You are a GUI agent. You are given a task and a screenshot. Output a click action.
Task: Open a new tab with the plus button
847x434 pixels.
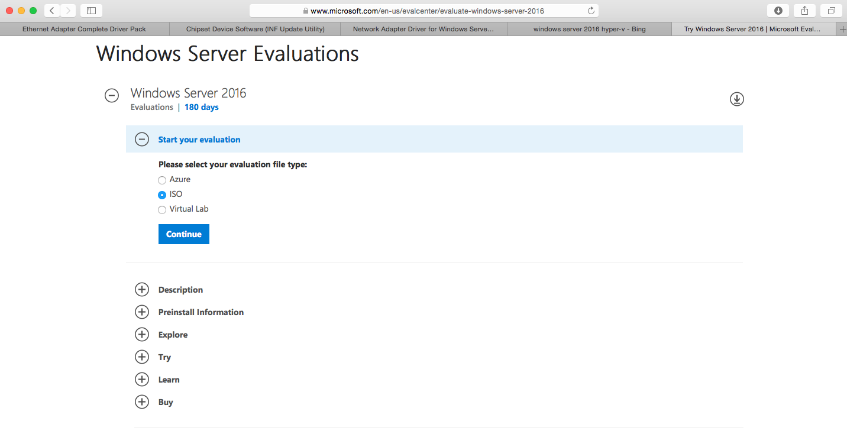(842, 29)
